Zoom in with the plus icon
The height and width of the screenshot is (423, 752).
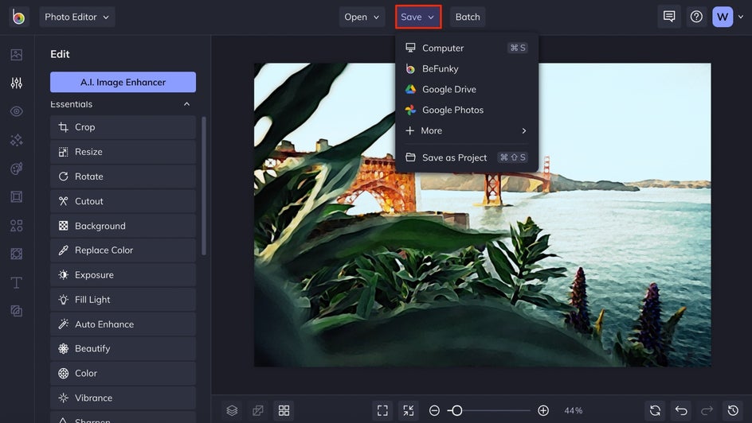(543, 410)
